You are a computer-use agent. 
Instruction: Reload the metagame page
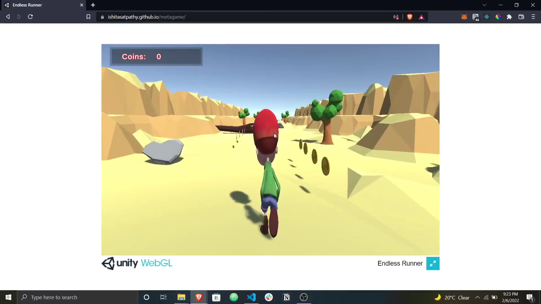tap(30, 17)
